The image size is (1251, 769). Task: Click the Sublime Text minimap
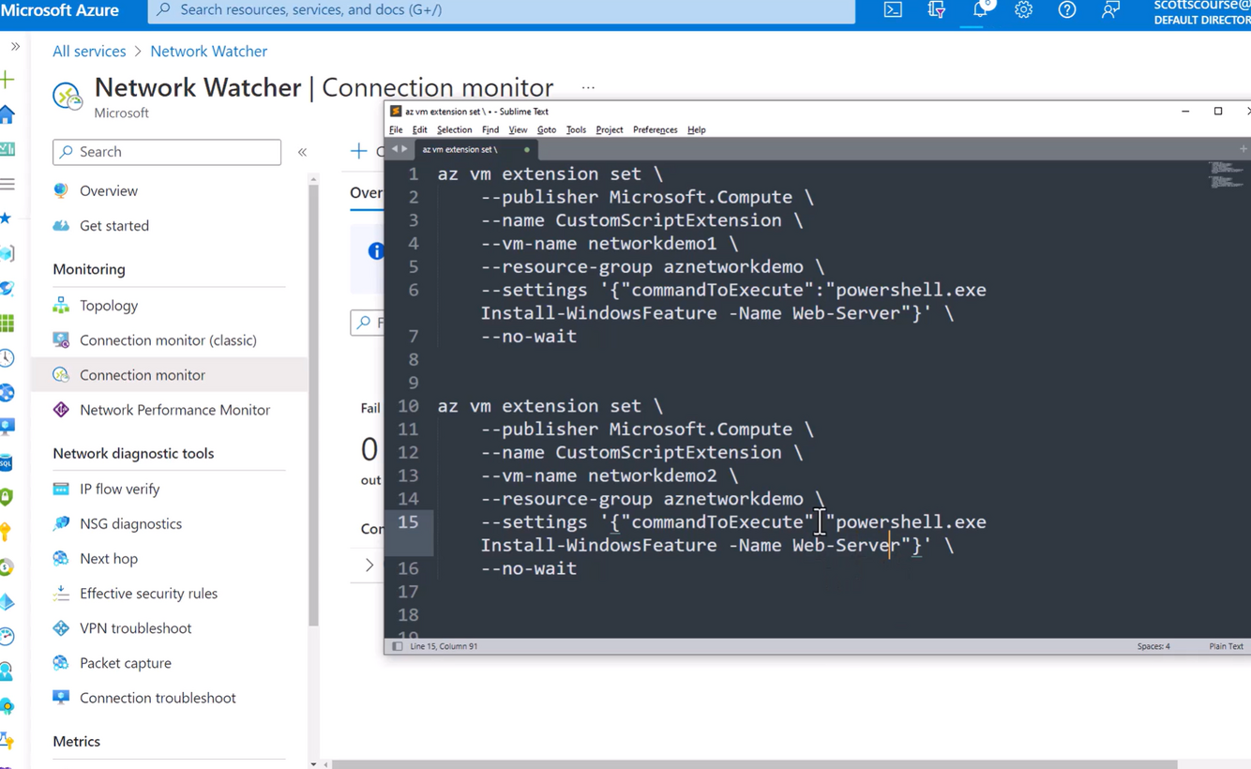pos(1227,175)
